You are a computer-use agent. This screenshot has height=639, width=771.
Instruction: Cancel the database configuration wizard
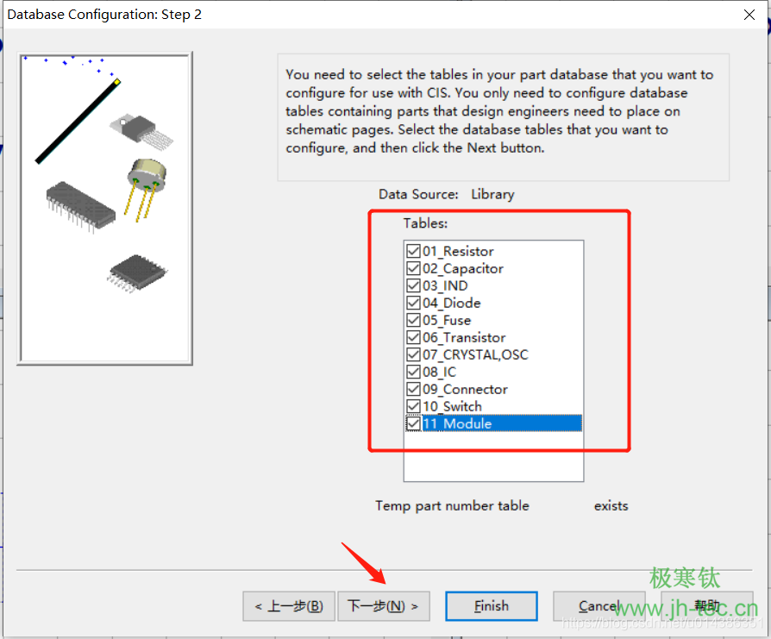pyautogui.click(x=599, y=606)
